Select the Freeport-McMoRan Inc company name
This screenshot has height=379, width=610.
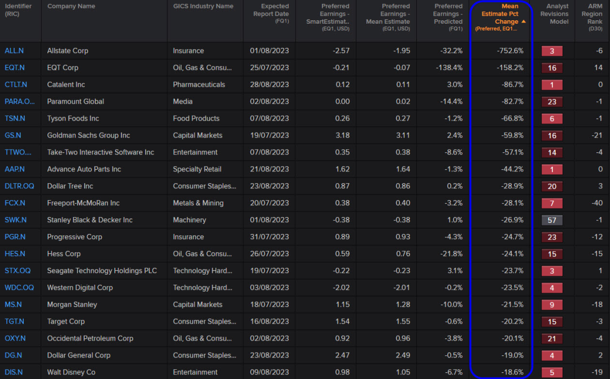tap(83, 203)
